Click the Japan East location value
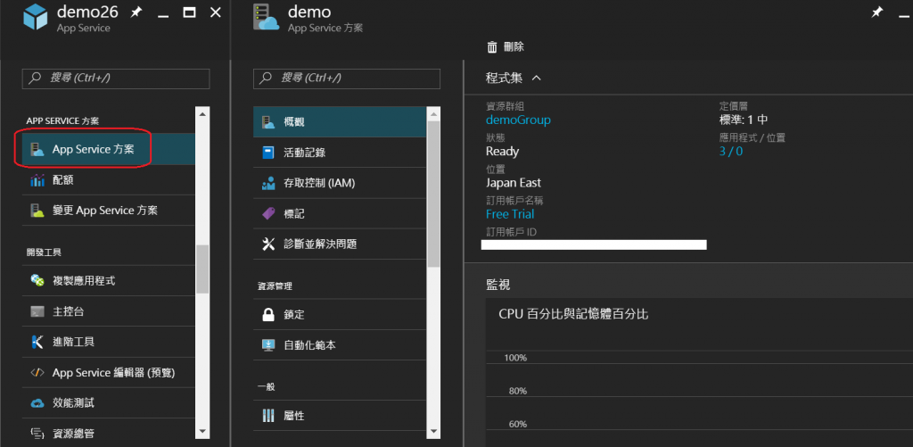The height and width of the screenshot is (447, 913). pyautogui.click(x=514, y=182)
